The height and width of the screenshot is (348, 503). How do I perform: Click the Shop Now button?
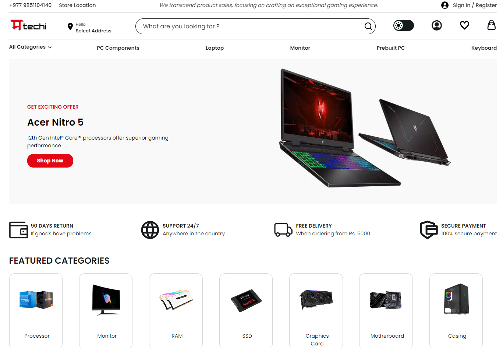click(x=50, y=161)
